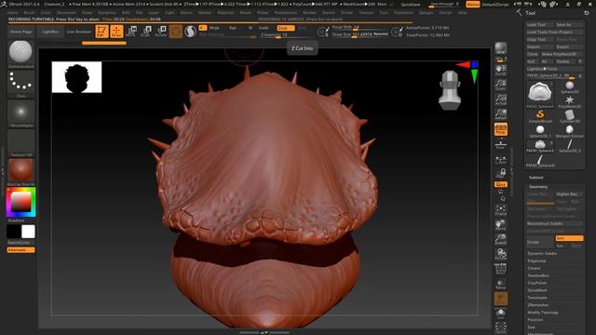Open LightBox browser
596x335 pixels.
tap(50, 32)
